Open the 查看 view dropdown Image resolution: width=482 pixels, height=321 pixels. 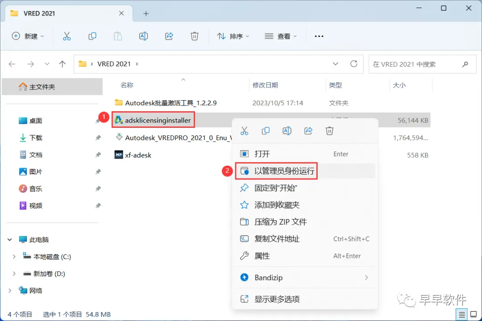click(281, 36)
